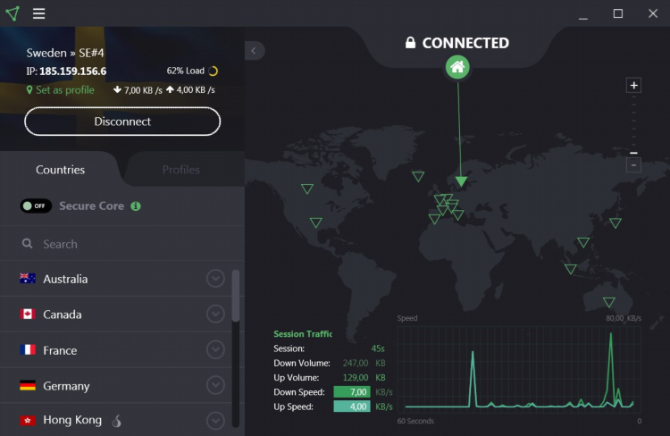Click the Canada flag icon
The image size is (670, 436).
click(x=28, y=314)
